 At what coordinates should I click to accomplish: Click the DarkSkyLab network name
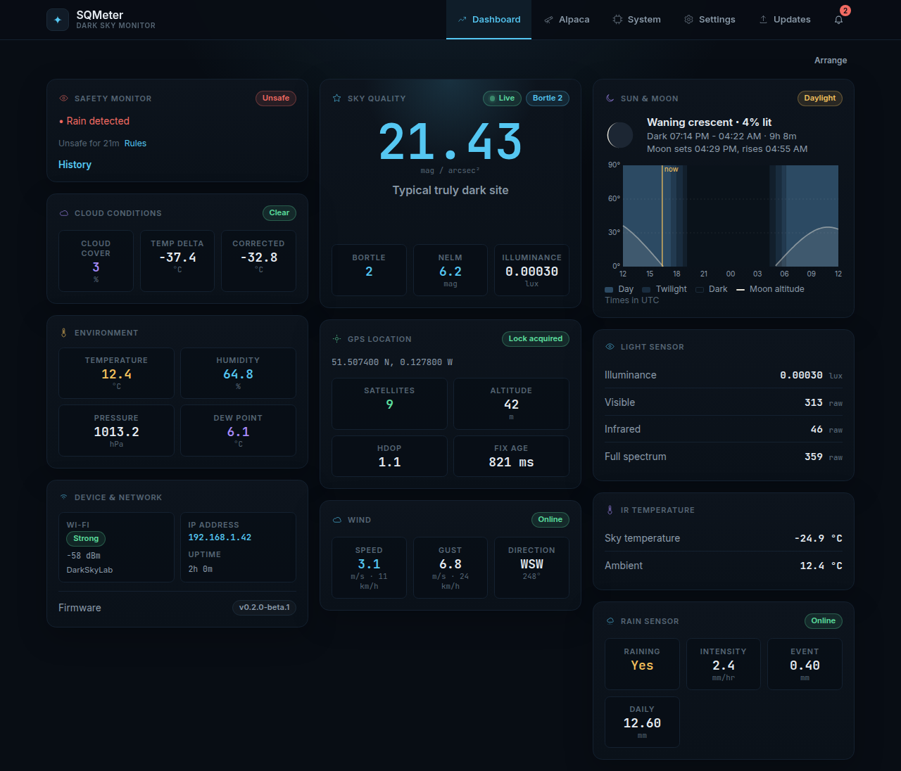pyautogui.click(x=89, y=570)
